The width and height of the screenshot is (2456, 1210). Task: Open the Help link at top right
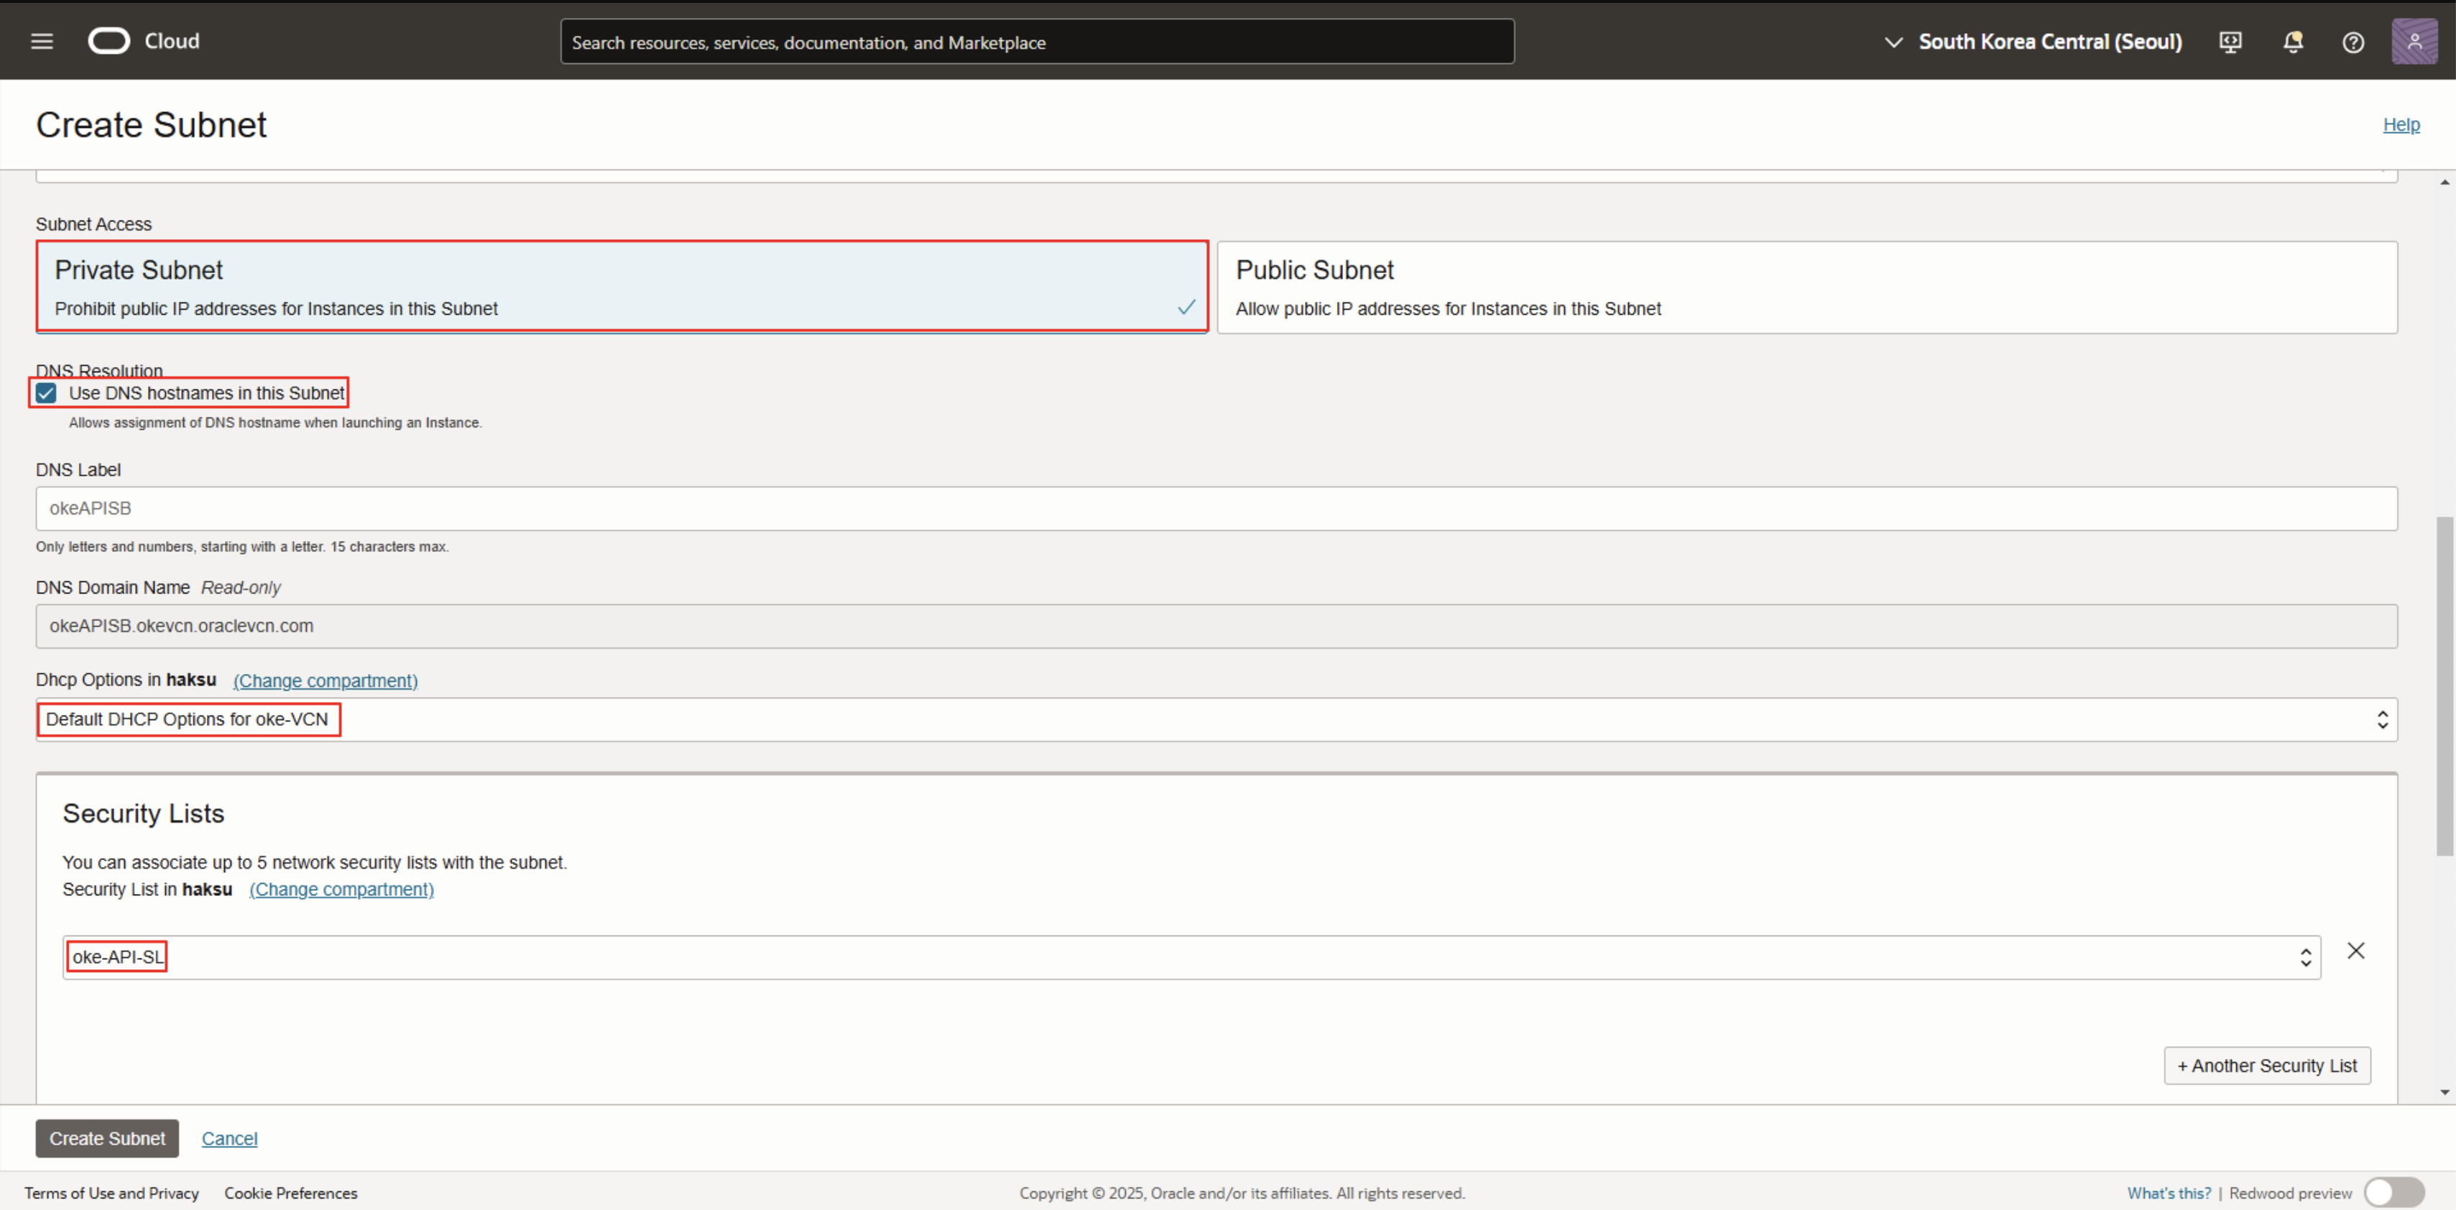2401,125
